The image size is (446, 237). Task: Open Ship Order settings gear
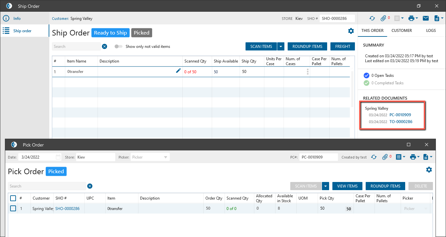pyautogui.click(x=351, y=31)
